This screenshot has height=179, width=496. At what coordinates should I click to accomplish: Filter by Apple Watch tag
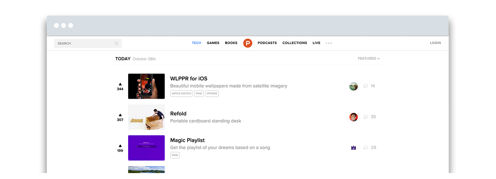(x=181, y=93)
